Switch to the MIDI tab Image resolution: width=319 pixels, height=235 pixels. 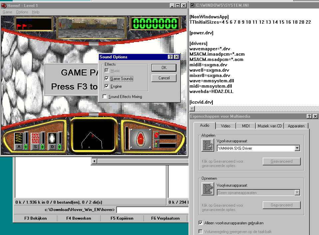pos(246,126)
